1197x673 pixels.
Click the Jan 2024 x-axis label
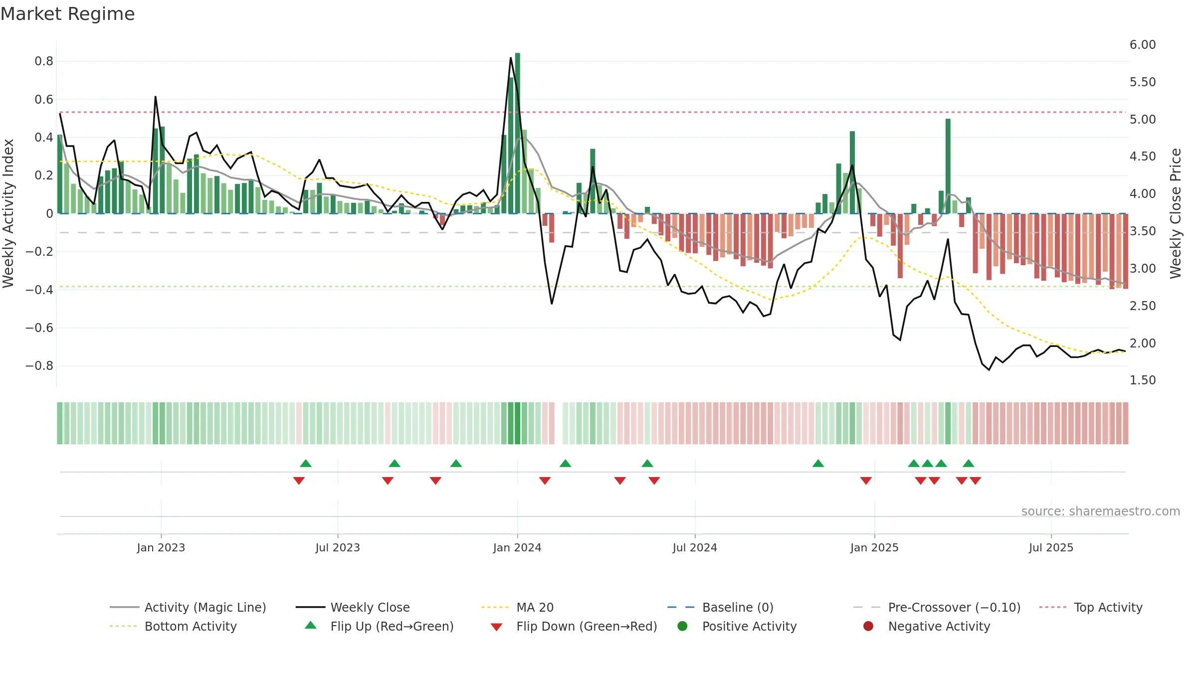click(x=517, y=547)
